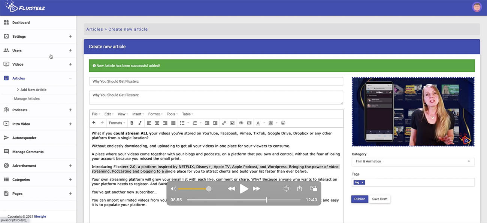Open the user avatar in the header
The image size is (487, 223).
477,7
